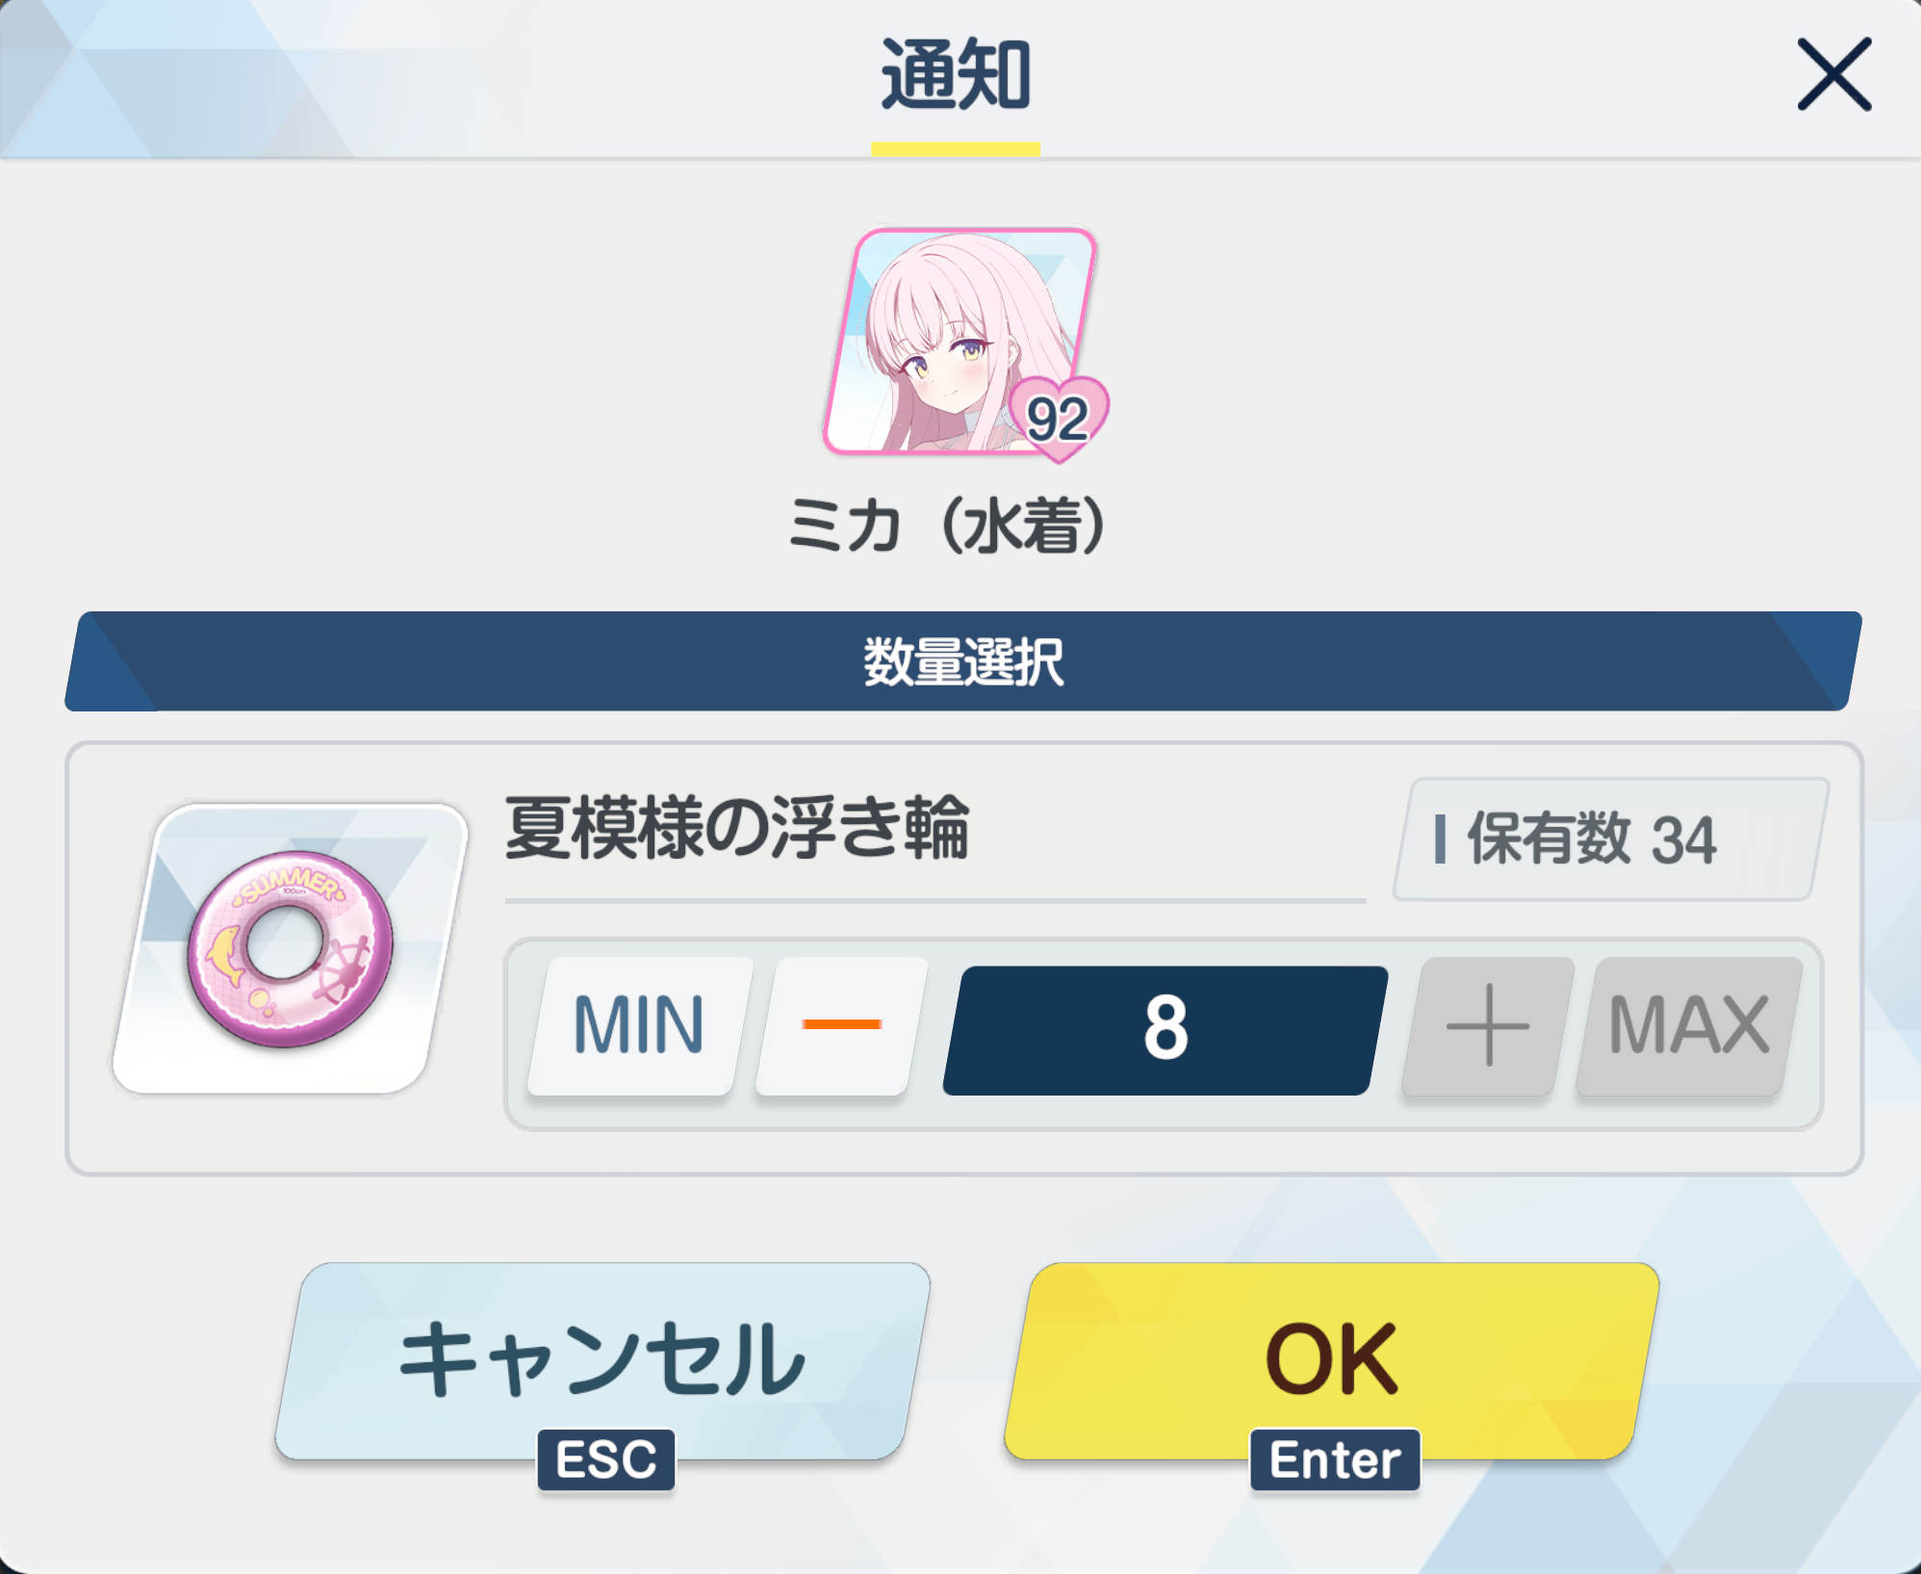Viewport: 1921px width, 1574px height.
Task: Click the ESC shortcut badge
Action: tap(606, 1459)
